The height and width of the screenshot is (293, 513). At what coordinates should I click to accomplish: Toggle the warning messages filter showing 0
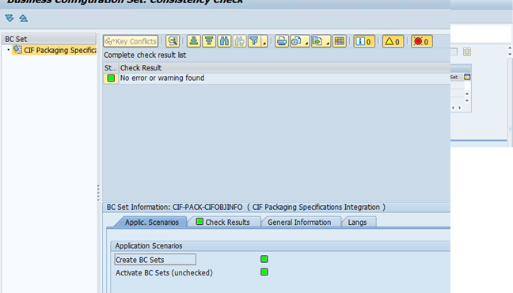(393, 41)
